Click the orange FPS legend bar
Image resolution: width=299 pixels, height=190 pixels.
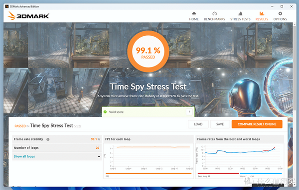(x=149, y=174)
